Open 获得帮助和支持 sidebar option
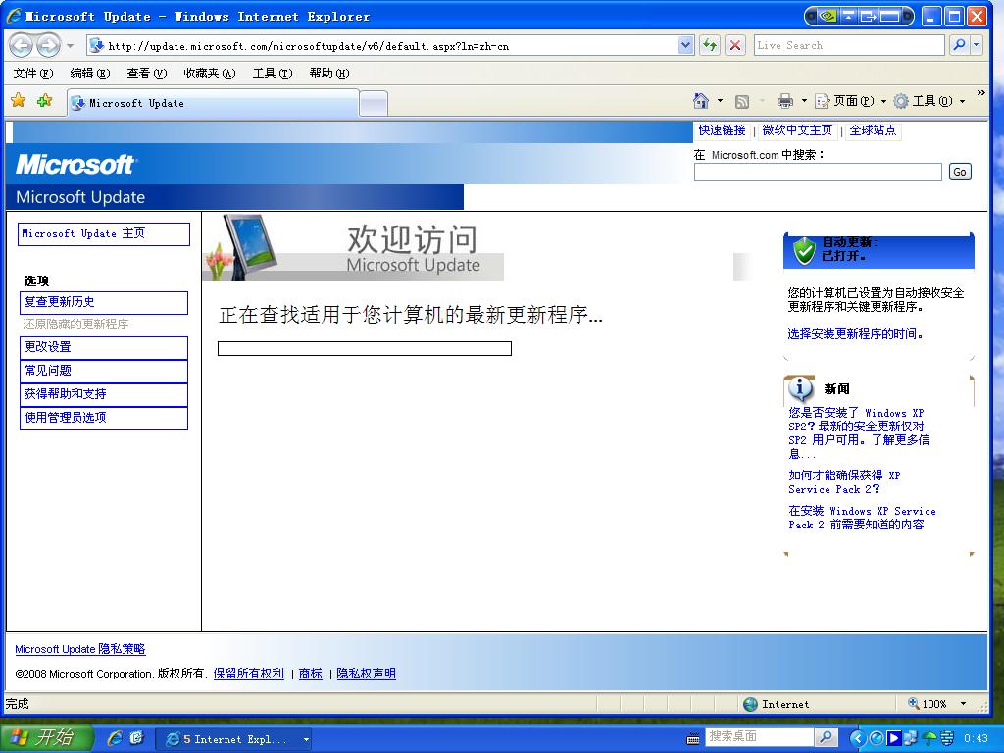The image size is (1004, 753). 104,394
